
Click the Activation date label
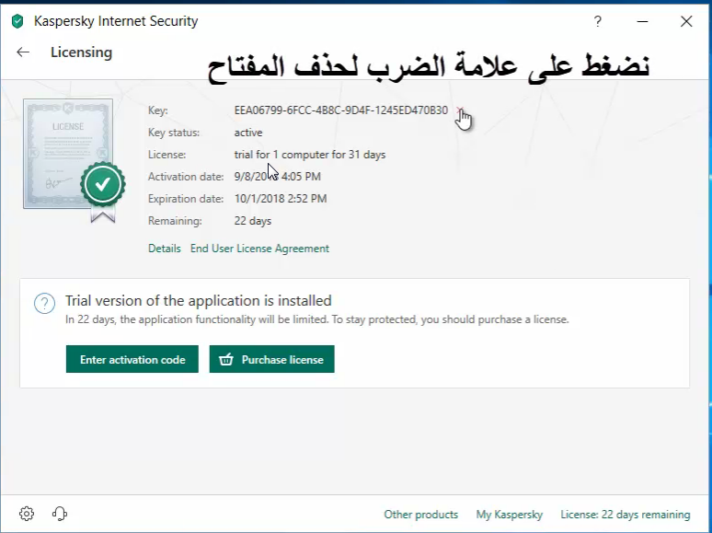pos(186,177)
